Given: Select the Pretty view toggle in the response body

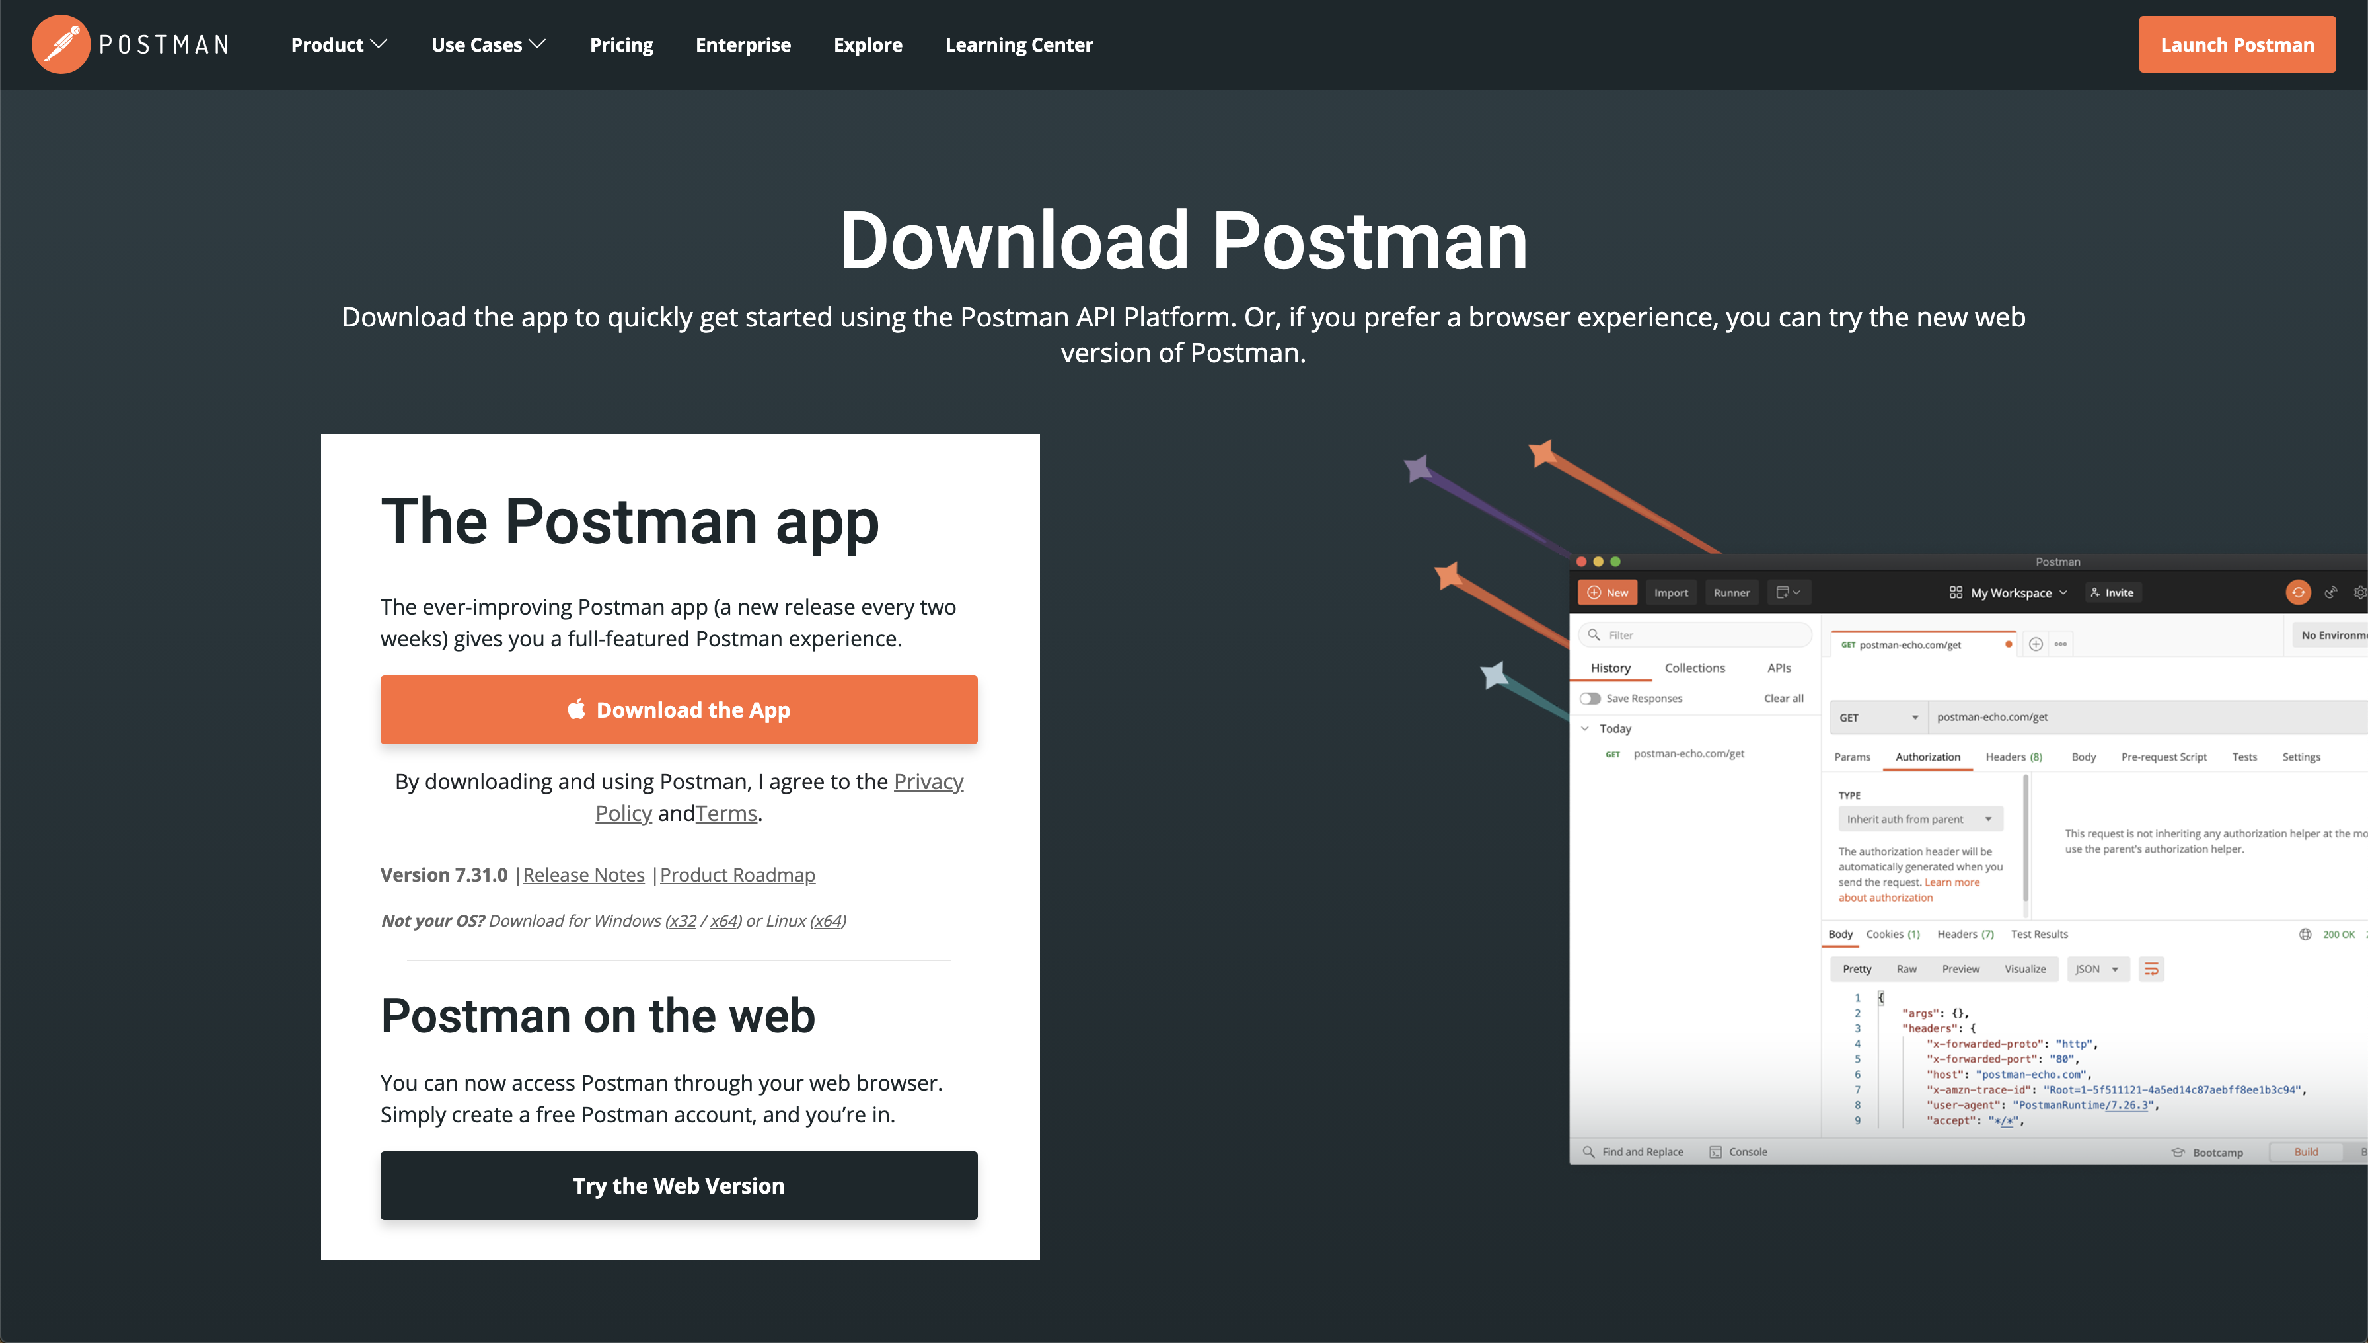Looking at the screenshot, I should coord(1856,968).
